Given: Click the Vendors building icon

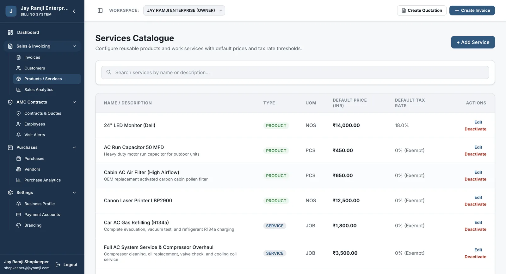Looking at the screenshot, I should coord(19,170).
